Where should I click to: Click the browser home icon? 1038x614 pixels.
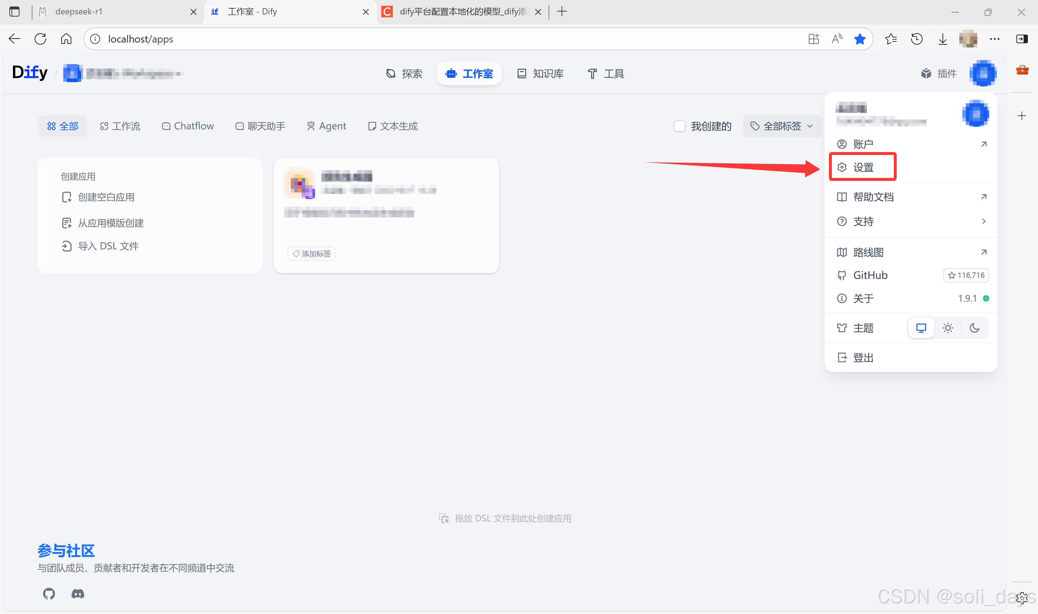[x=66, y=39]
